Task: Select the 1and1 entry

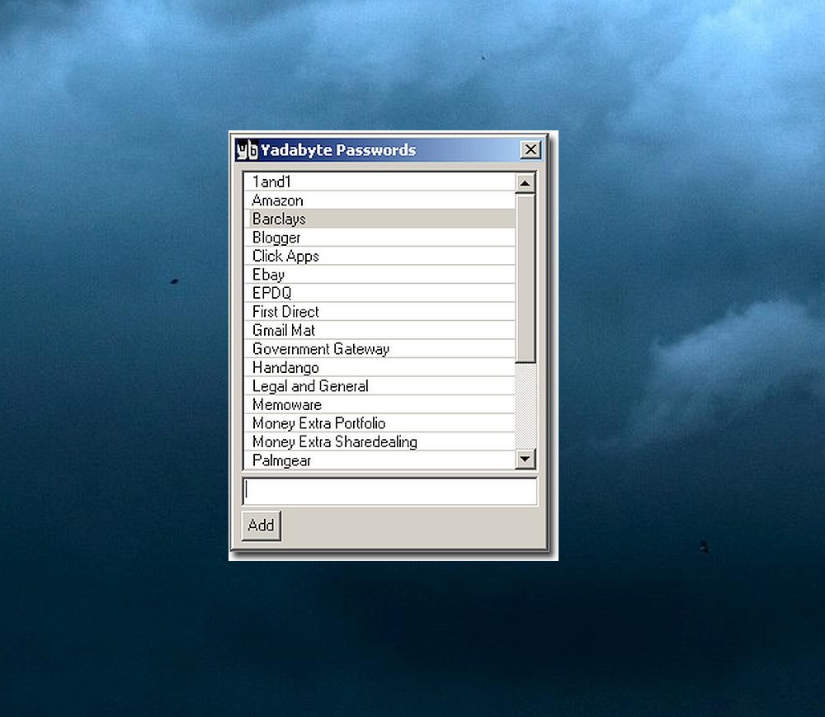Action: 379,182
